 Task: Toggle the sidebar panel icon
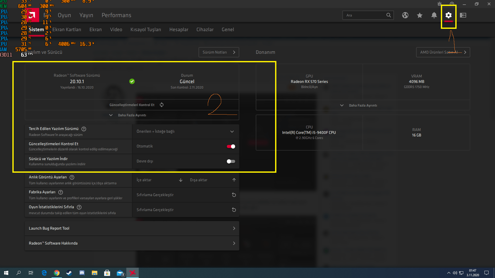[x=463, y=15]
